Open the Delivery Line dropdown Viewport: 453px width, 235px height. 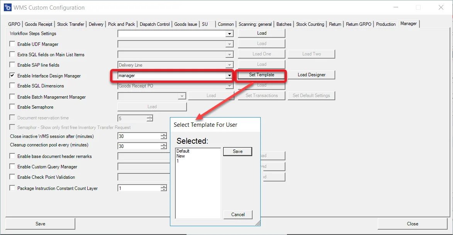230,64
